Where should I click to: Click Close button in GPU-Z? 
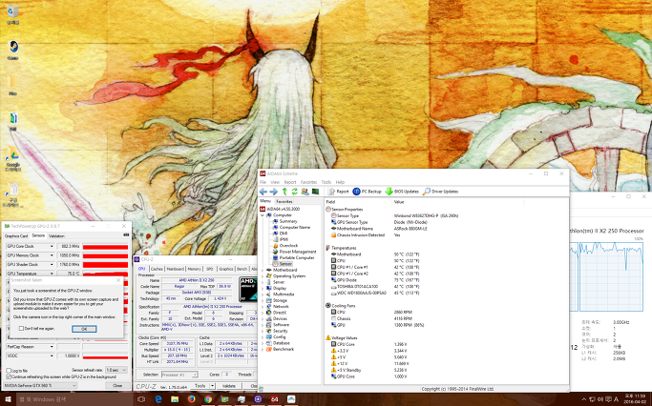117,386
